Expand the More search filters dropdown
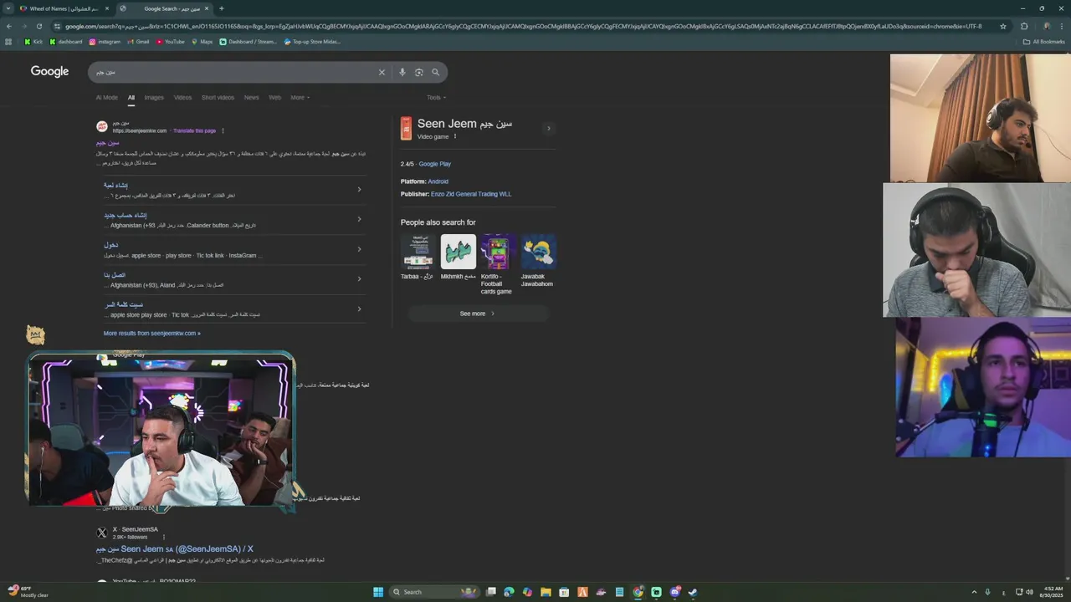Viewport: 1071px width, 602px height. click(300, 97)
